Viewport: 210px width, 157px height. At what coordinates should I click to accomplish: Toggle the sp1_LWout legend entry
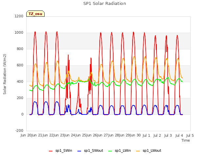click(149, 151)
